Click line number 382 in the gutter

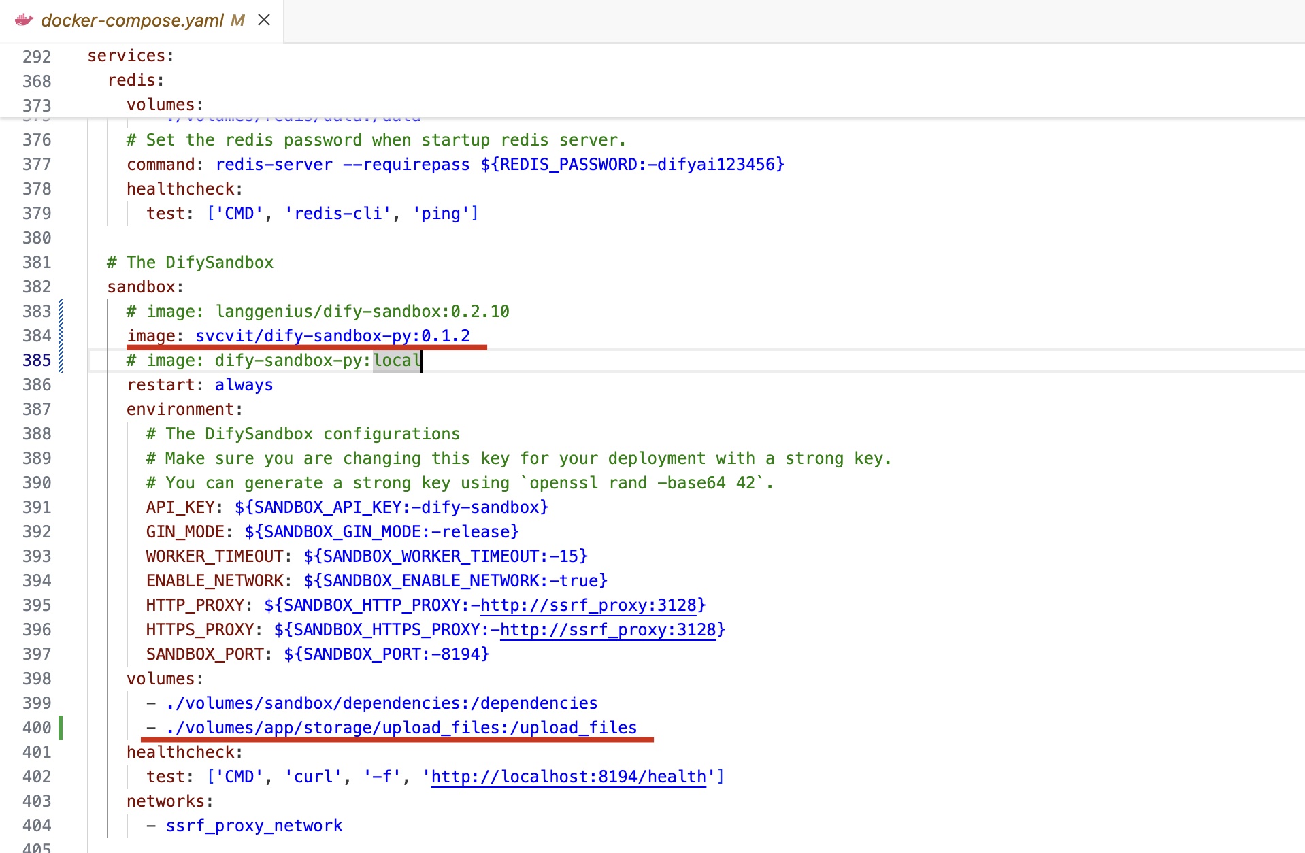point(37,287)
